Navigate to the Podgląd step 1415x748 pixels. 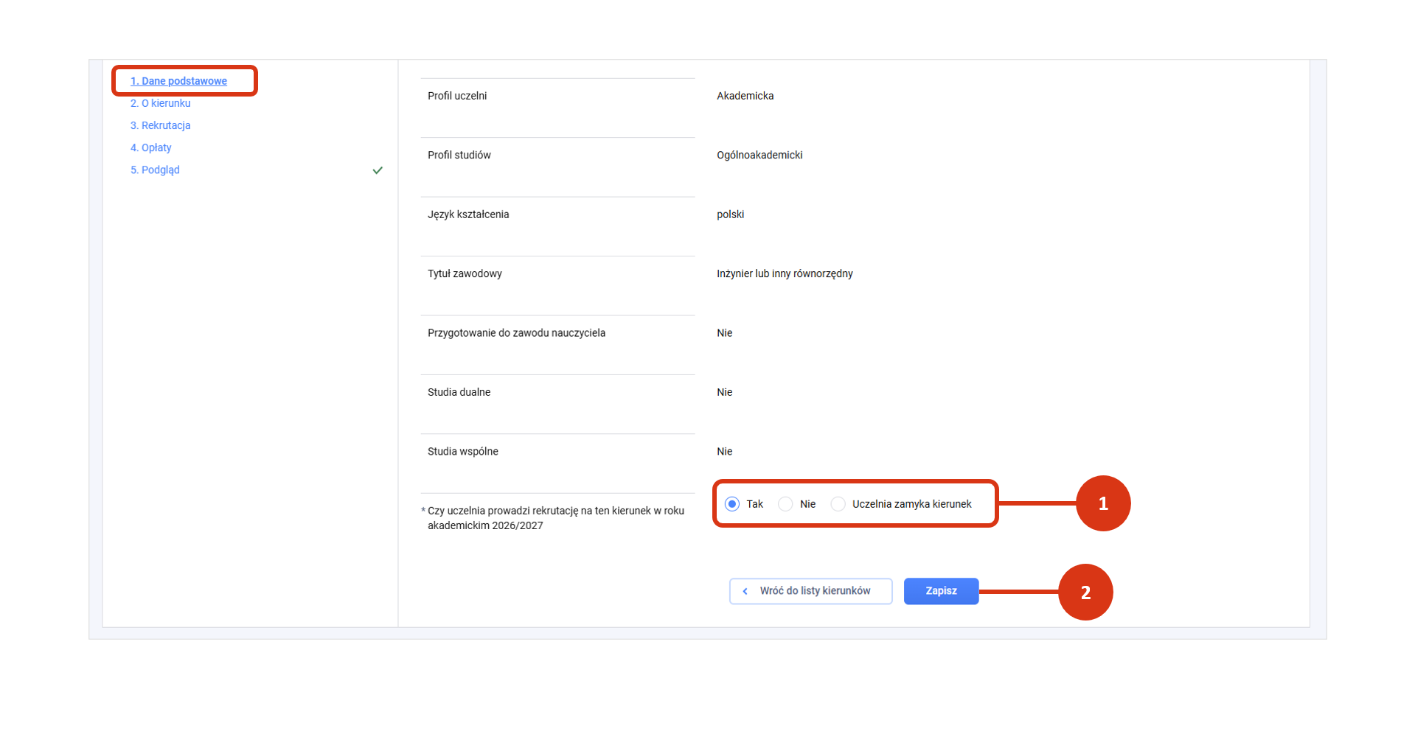coord(155,169)
